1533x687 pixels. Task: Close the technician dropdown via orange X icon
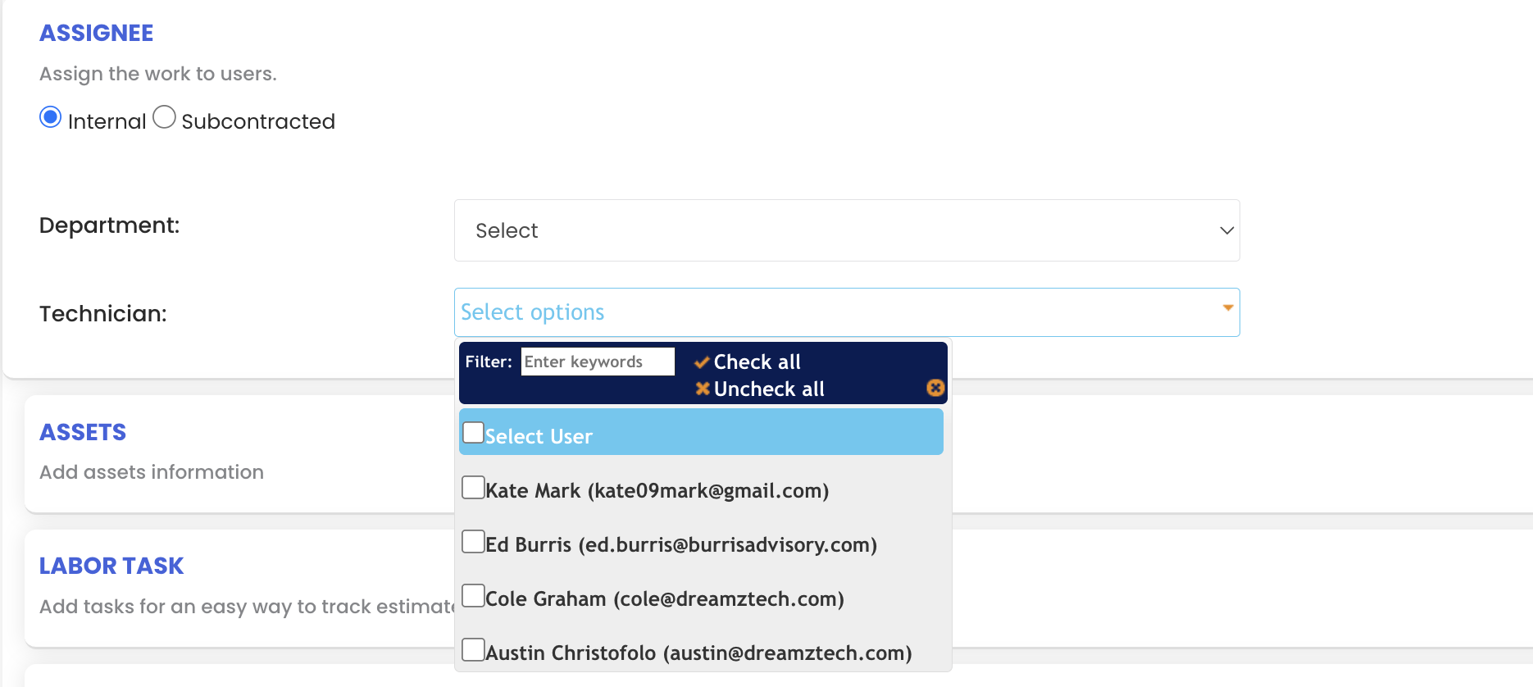[x=935, y=388]
